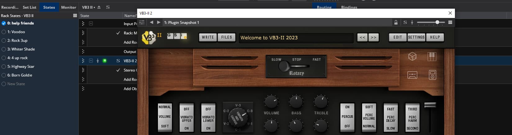Click the S solo icon in the plugin window header
The height and width of the screenshot is (135, 512).
(x=405, y=22)
